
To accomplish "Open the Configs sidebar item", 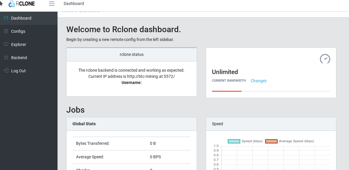I will point(29,31).
